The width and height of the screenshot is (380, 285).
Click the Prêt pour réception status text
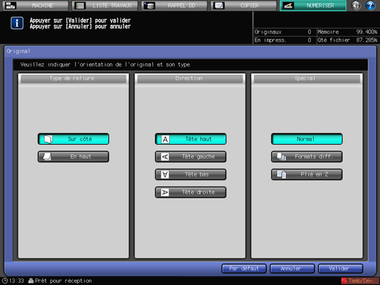[63, 281]
